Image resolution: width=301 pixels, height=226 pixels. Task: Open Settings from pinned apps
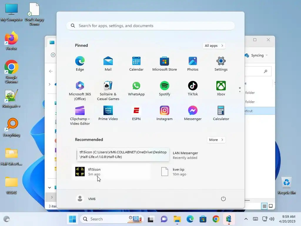tap(221, 64)
